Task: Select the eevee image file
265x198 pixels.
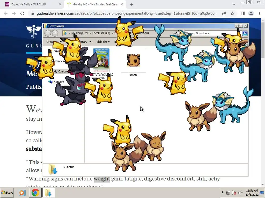Action: click(133, 62)
